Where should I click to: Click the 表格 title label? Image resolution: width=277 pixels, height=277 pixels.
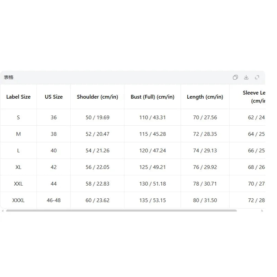pos(8,77)
